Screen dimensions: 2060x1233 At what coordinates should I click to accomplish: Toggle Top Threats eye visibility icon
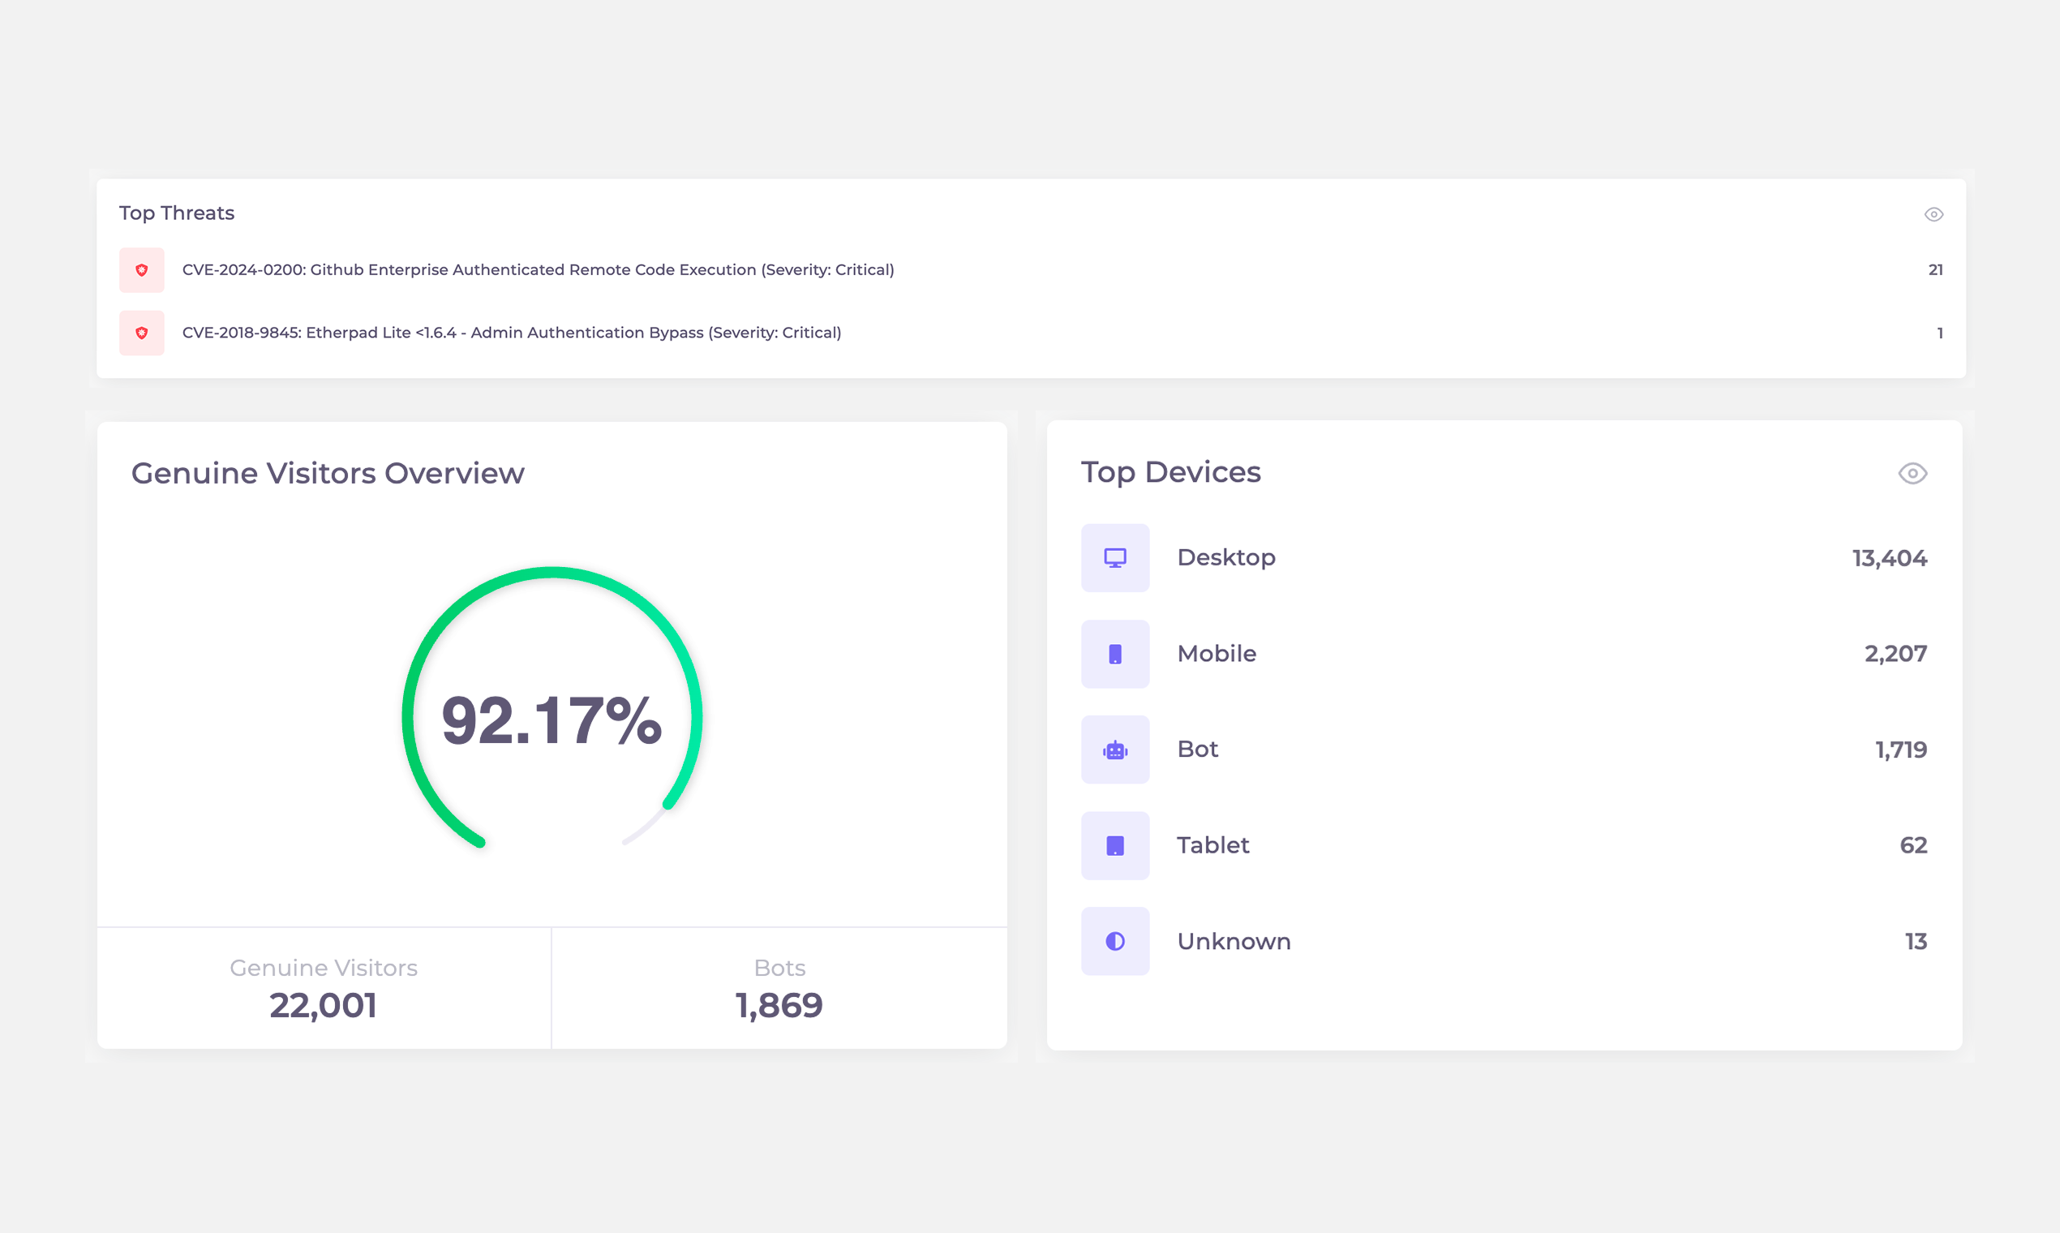point(1933,214)
